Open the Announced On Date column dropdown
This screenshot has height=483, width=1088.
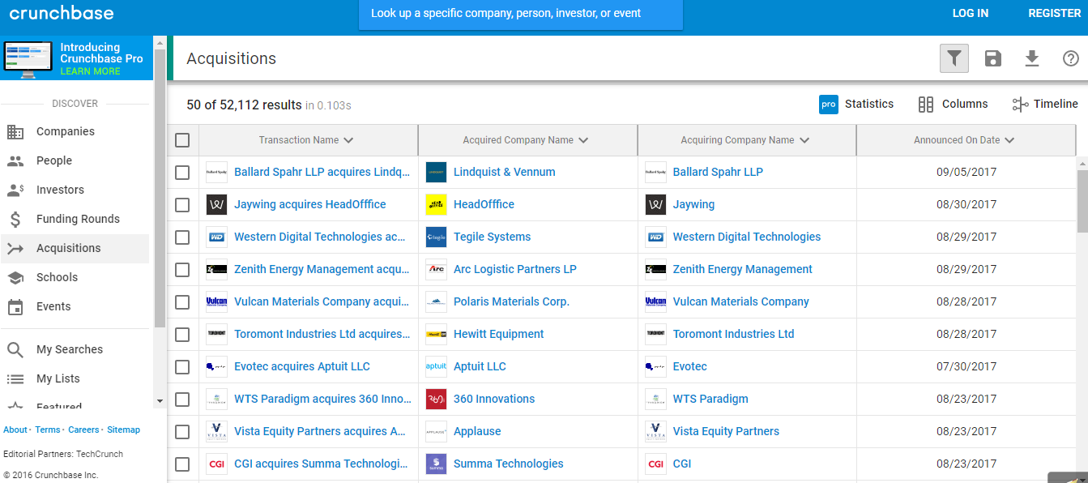click(1009, 140)
